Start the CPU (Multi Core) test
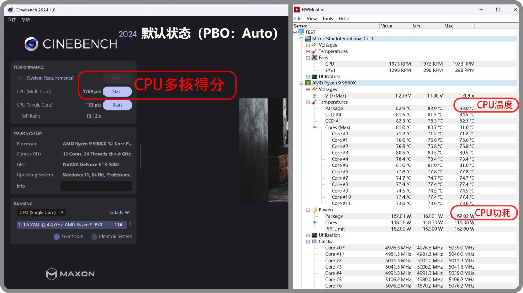The height and width of the screenshot is (293, 523). 117,91
